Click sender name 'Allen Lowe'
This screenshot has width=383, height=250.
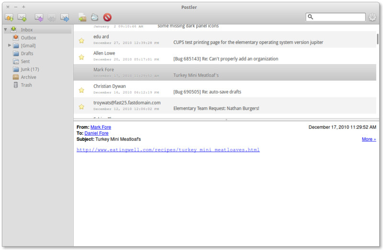click(104, 53)
